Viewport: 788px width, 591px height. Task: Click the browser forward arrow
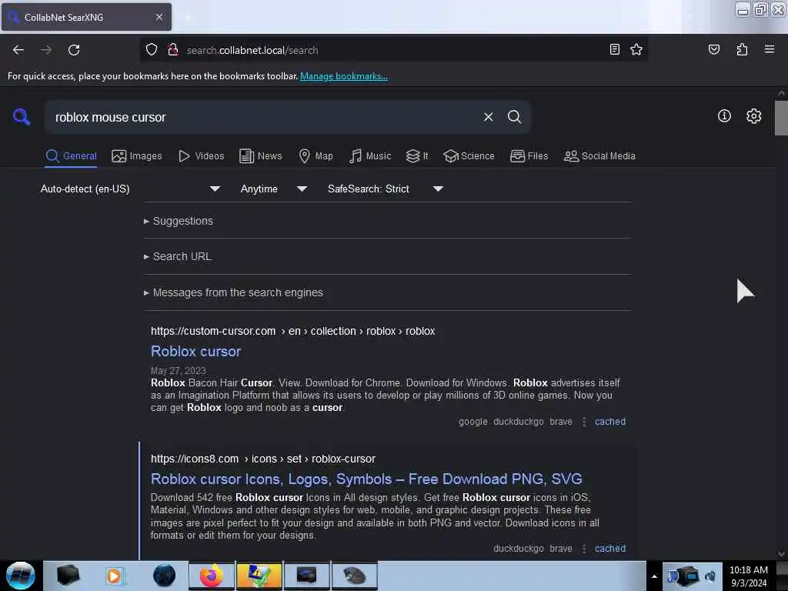tap(46, 50)
